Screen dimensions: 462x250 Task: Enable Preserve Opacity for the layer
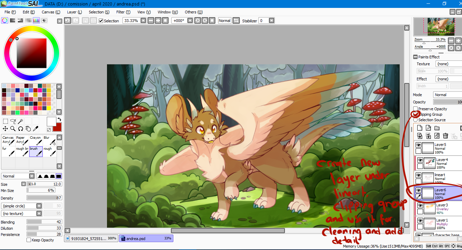click(416, 109)
